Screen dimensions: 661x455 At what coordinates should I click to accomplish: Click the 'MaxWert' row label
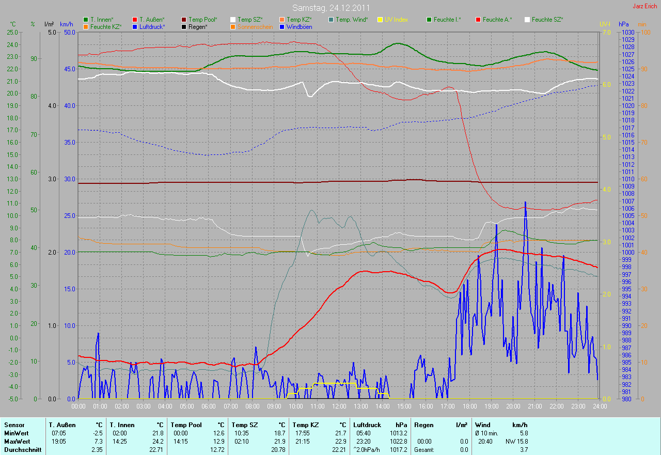(17, 442)
